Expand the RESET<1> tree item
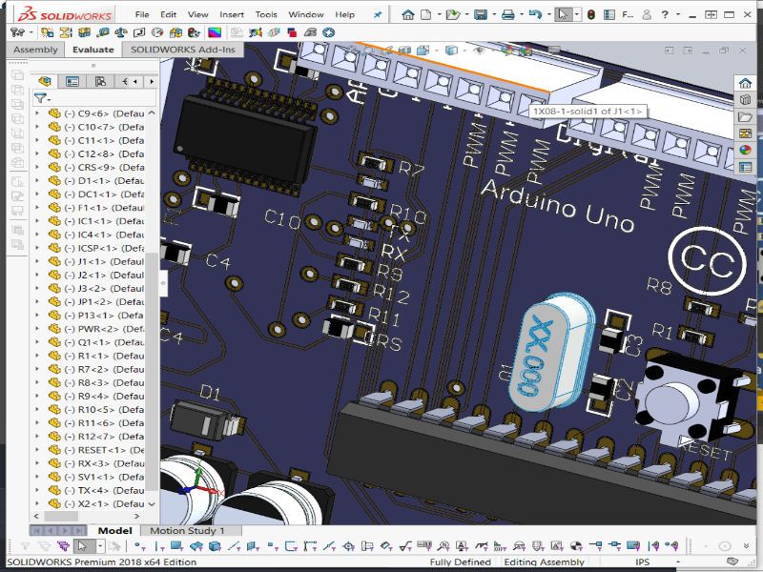Viewport: 763px width, 572px height. point(39,450)
